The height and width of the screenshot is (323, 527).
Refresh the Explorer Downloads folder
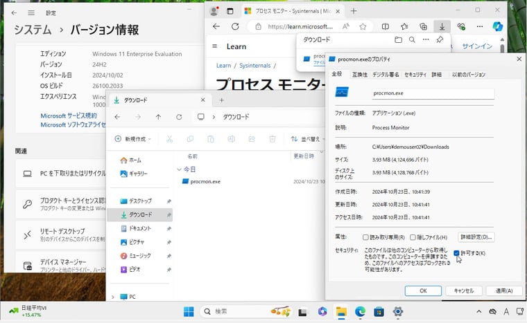click(179, 117)
